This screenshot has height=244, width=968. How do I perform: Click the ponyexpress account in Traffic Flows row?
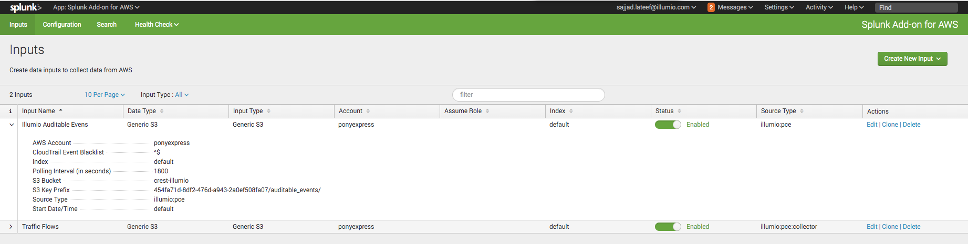[356, 227]
